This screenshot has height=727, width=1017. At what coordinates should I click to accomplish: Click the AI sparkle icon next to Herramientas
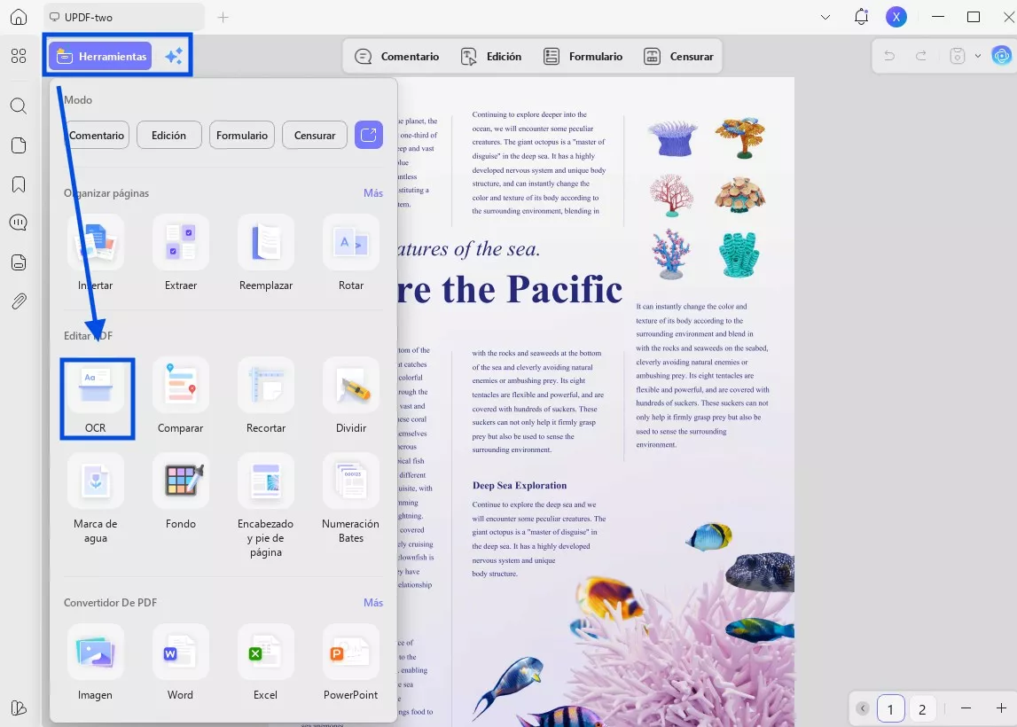click(x=173, y=57)
